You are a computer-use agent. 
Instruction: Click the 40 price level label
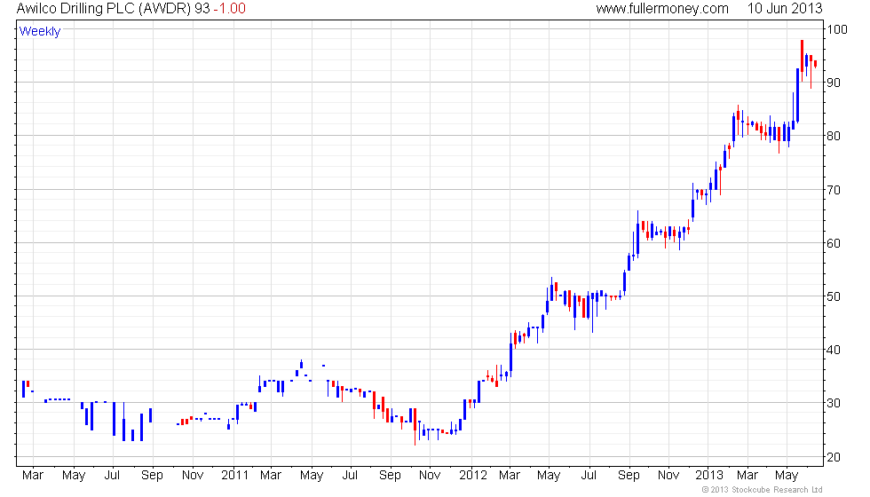[x=834, y=350]
